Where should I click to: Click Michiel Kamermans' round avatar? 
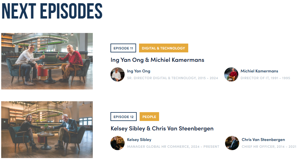click(x=231, y=74)
